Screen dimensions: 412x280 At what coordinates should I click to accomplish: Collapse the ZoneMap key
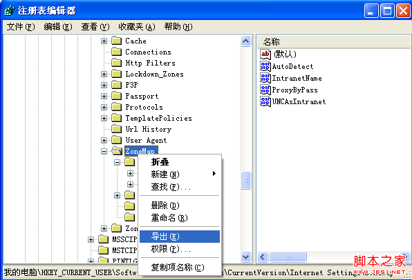tap(104, 151)
